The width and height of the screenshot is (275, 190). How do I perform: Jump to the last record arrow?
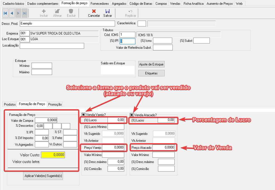click(25, 13)
